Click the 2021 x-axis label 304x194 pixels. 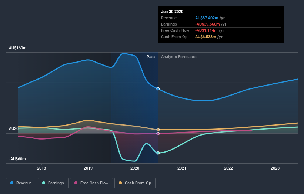click(x=182, y=168)
